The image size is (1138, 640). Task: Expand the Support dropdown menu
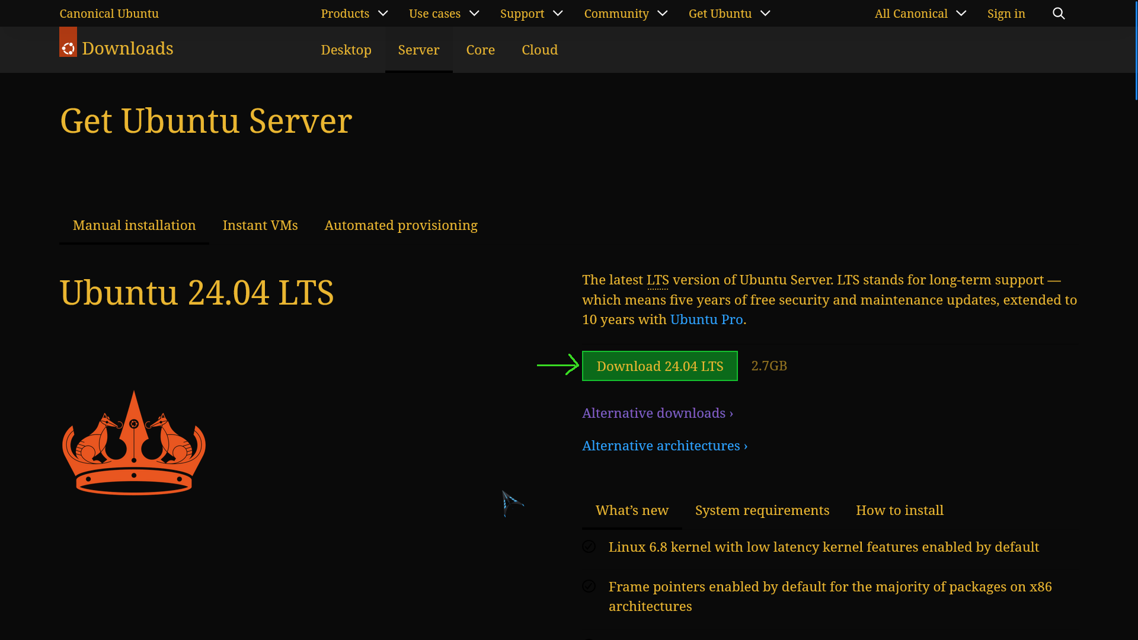click(532, 13)
